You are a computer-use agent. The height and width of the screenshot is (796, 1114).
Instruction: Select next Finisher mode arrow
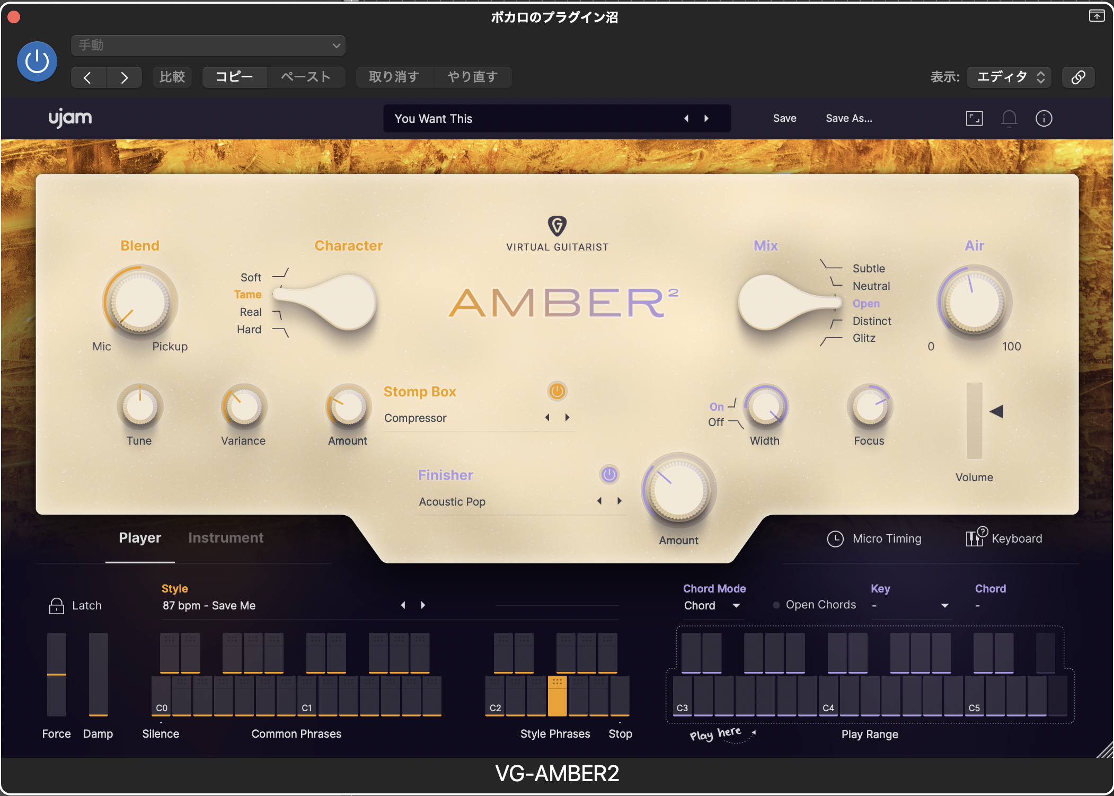(619, 501)
